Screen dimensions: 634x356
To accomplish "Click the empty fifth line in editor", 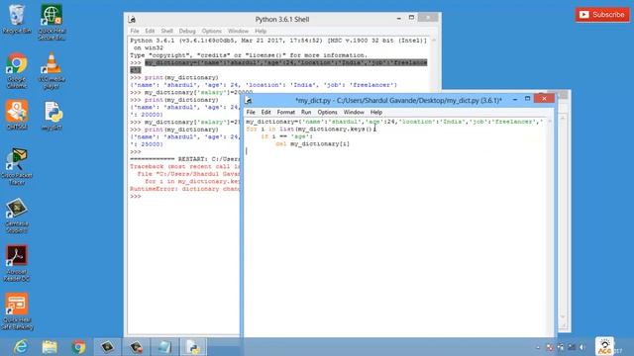I will [395, 151].
